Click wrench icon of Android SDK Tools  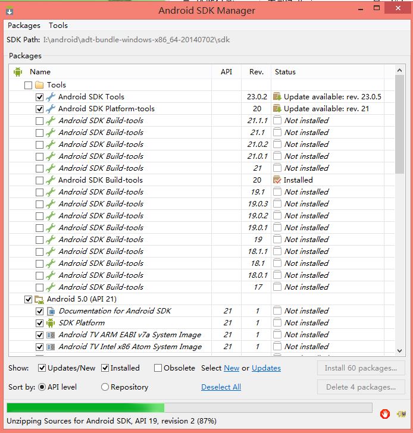click(50, 96)
